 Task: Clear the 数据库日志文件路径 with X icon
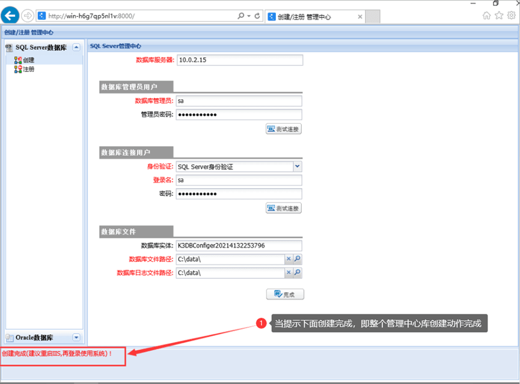289,272
